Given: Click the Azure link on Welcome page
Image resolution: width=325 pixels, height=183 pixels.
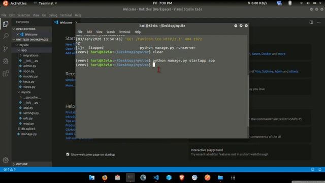Looking at the screenshot, I should click(x=256, y=54).
